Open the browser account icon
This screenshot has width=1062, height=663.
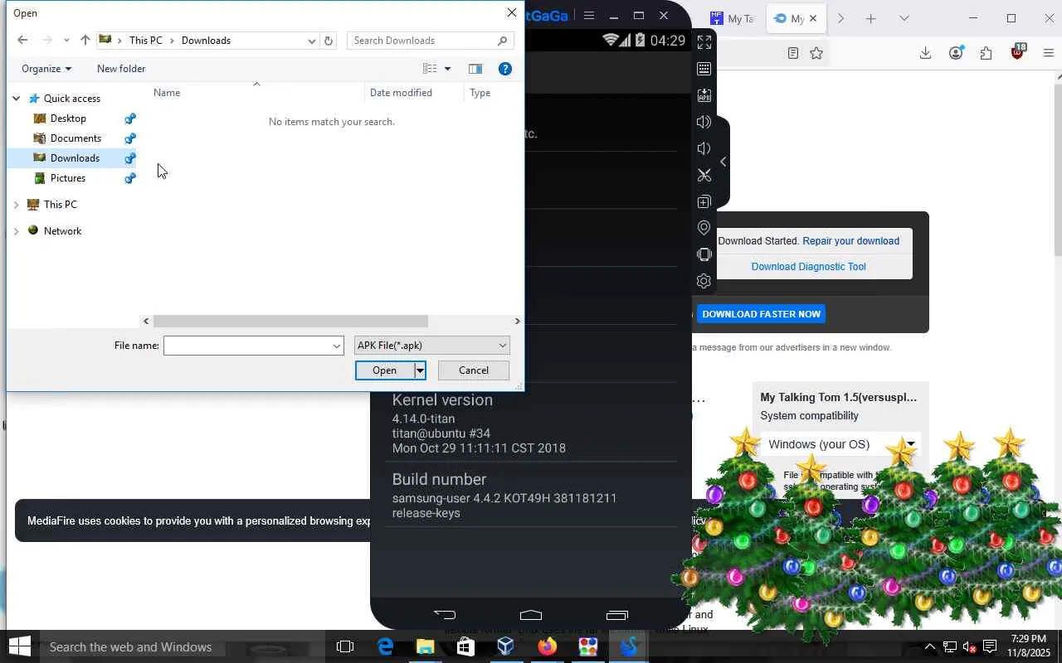point(956,53)
